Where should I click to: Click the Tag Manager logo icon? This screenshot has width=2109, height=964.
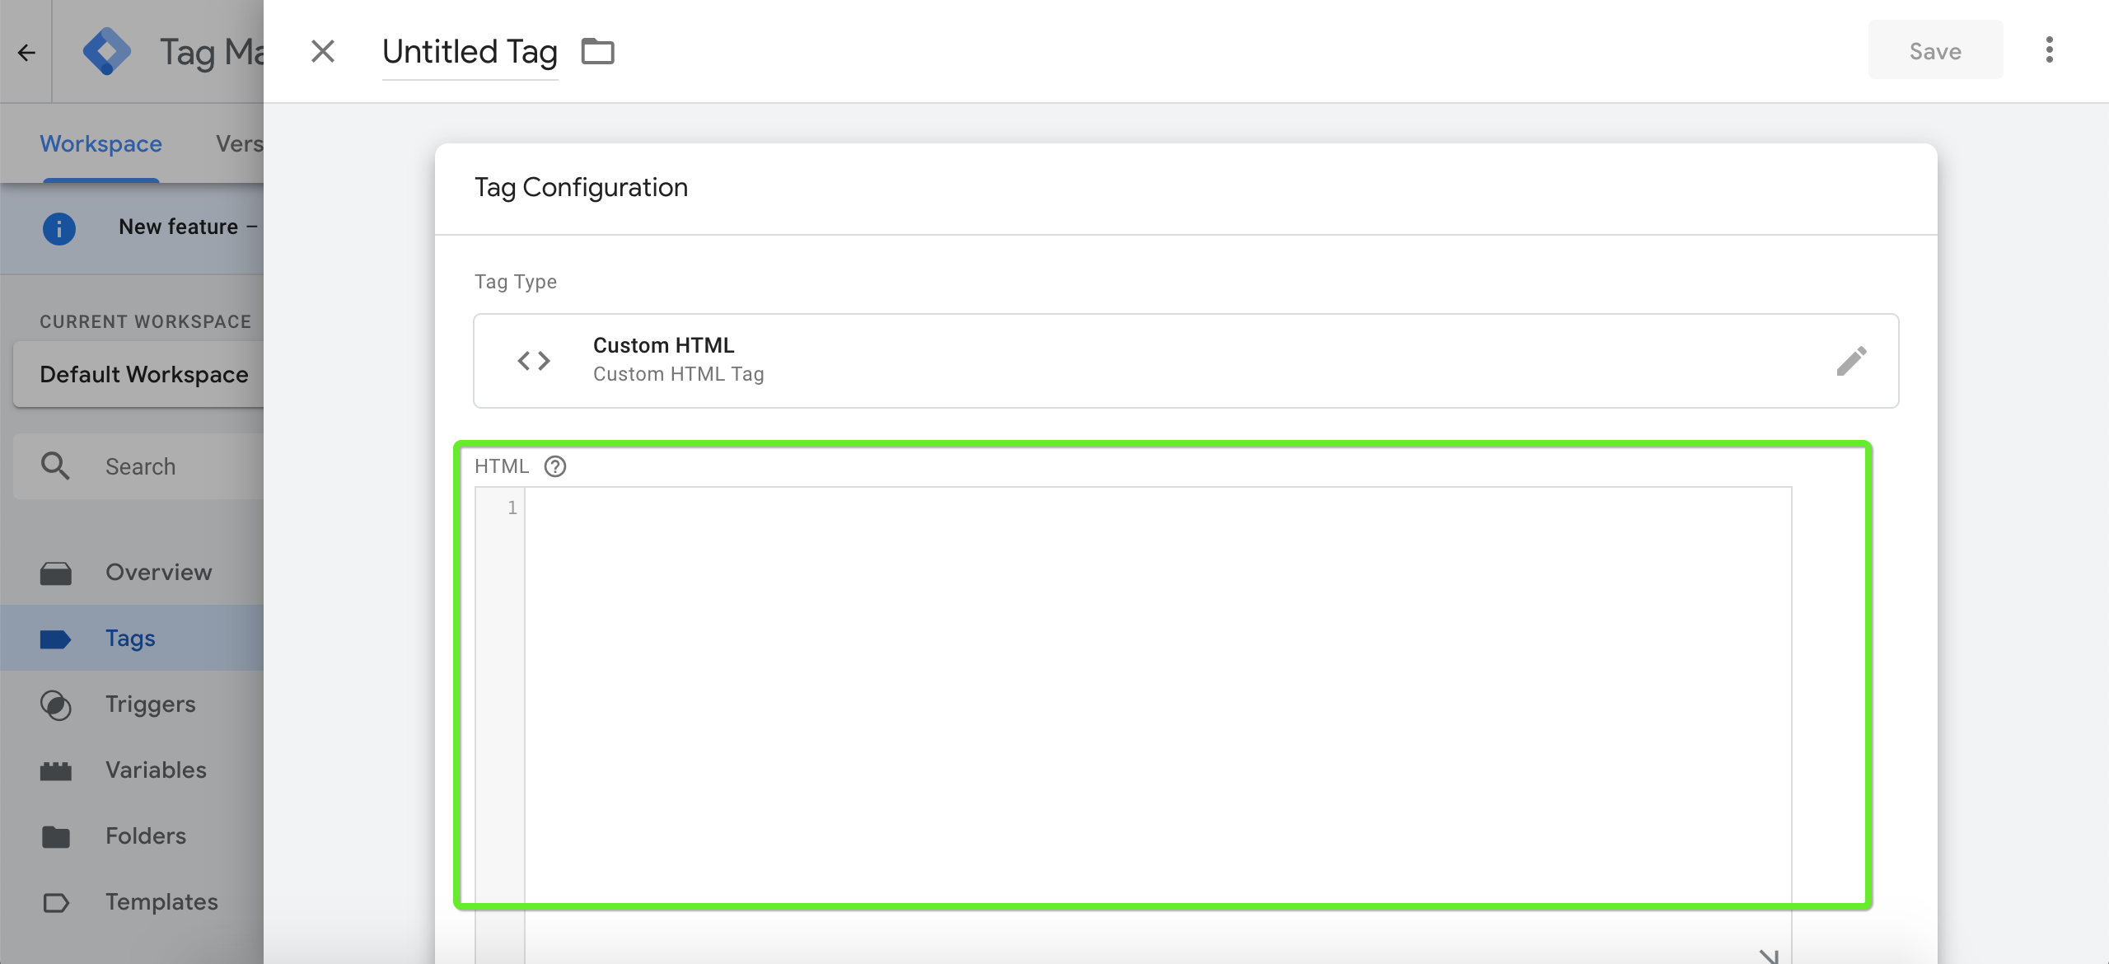point(107,52)
